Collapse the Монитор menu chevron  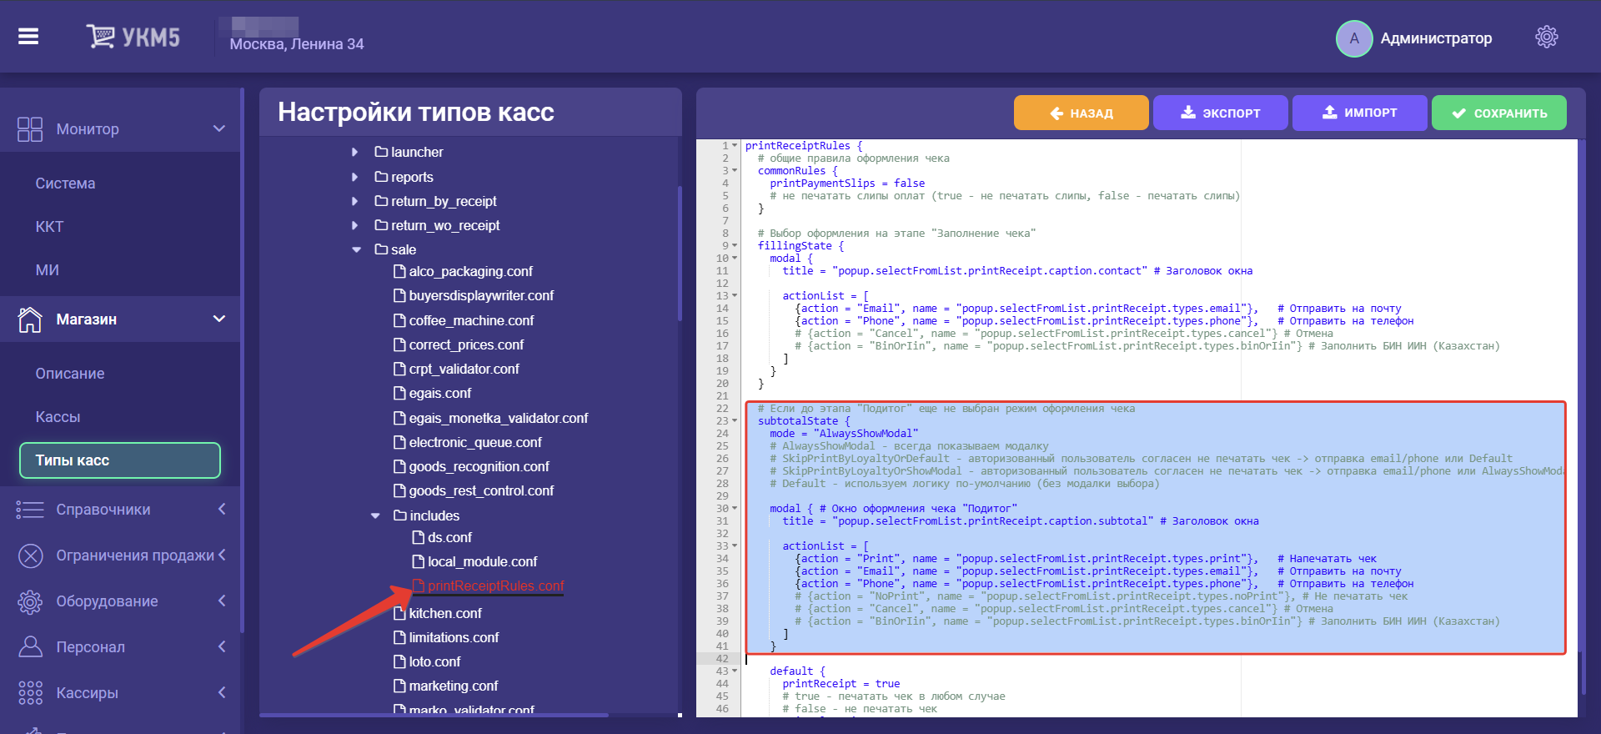click(x=219, y=128)
